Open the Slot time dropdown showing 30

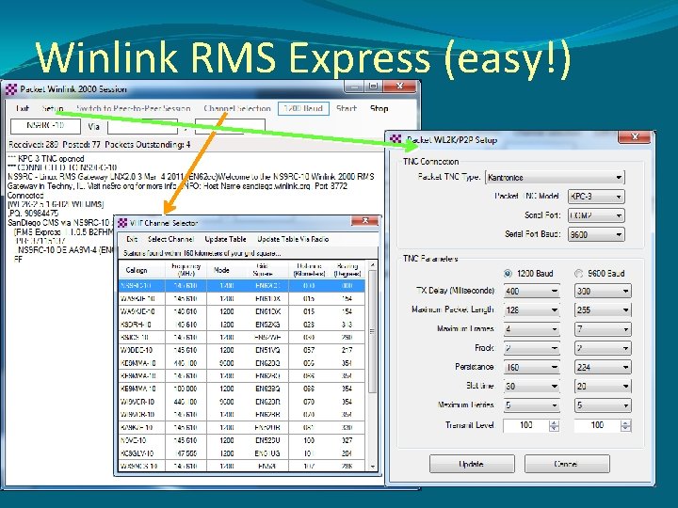point(531,387)
